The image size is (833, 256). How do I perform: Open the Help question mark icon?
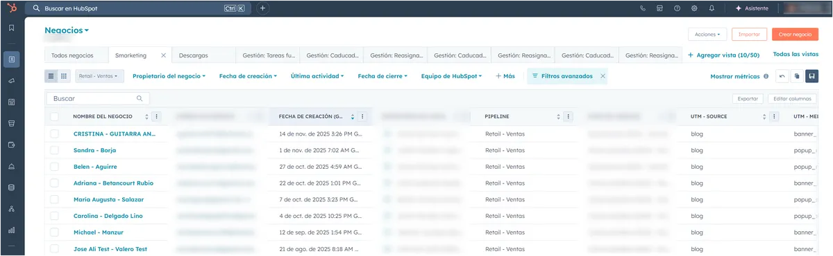click(677, 8)
